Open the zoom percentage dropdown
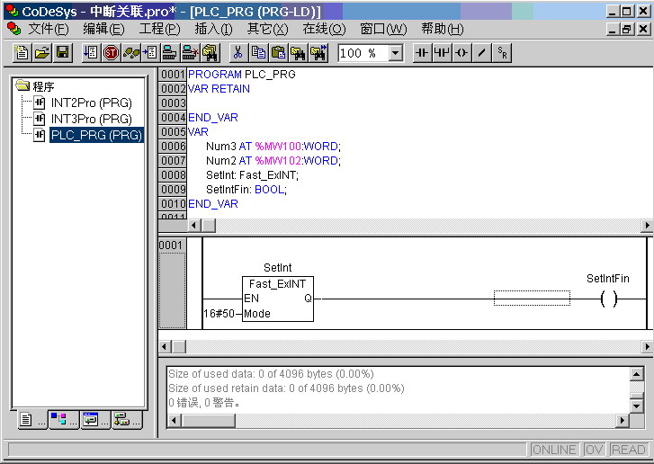Image resolution: width=654 pixels, height=464 pixels. point(395,53)
